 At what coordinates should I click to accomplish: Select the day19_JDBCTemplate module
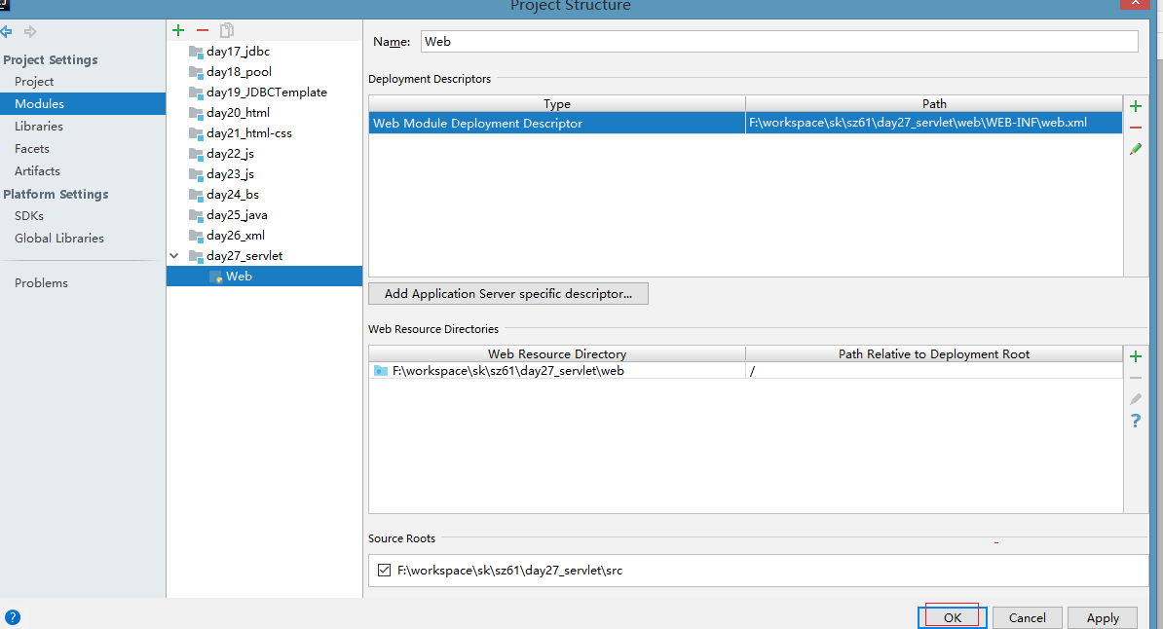coord(266,92)
